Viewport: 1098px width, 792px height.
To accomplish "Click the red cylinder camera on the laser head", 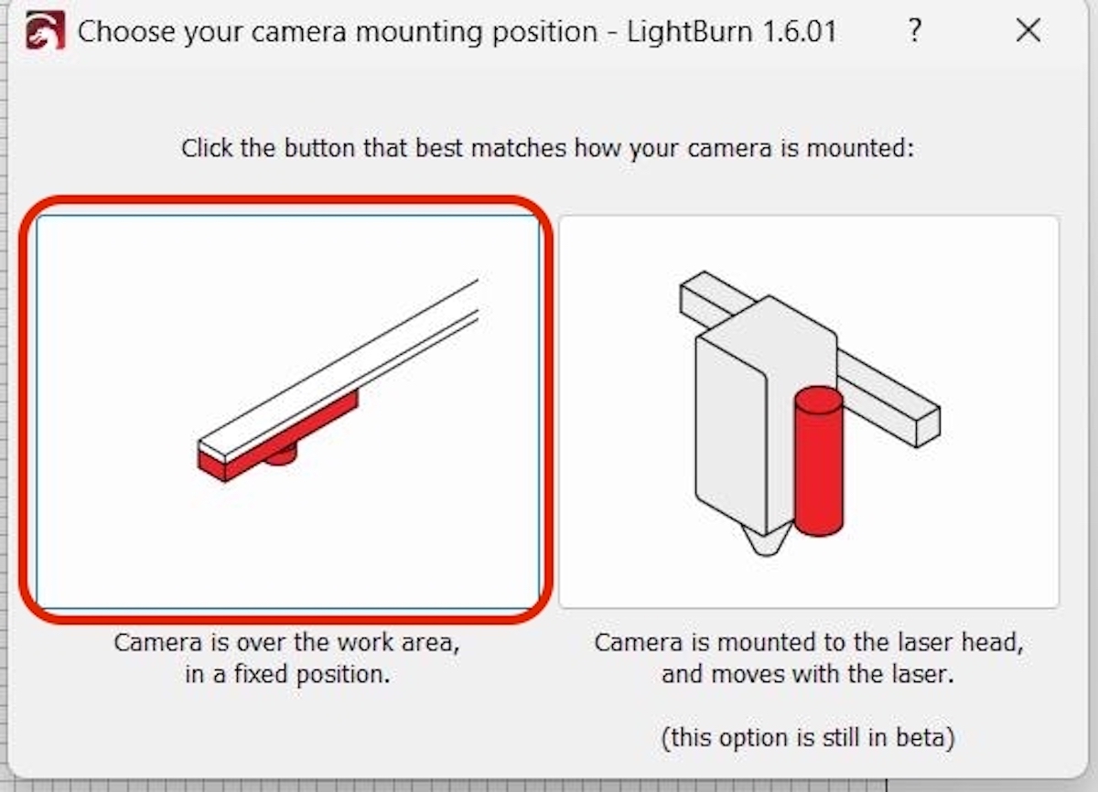I will click(819, 462).
